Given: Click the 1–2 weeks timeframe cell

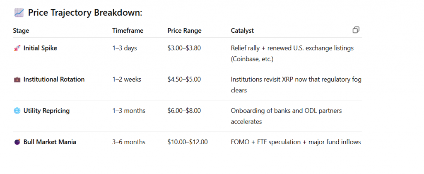Looking at the screenshot, I should tap(127, 80).
